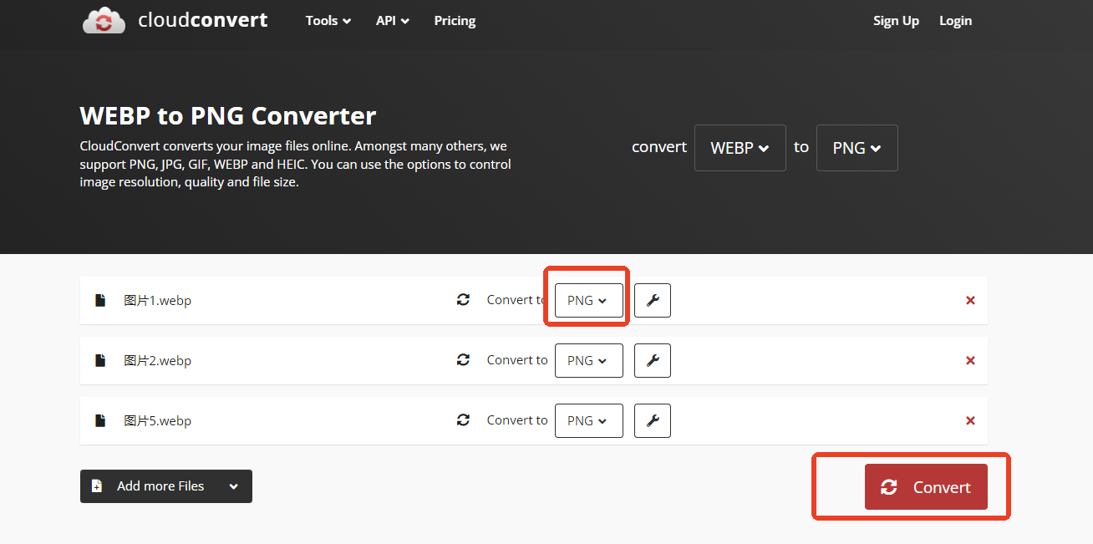Image resolution: width=1093 pixels, height=544 pixels.
Task: Expand the Add more Files arrow
Action: point(233,486)
